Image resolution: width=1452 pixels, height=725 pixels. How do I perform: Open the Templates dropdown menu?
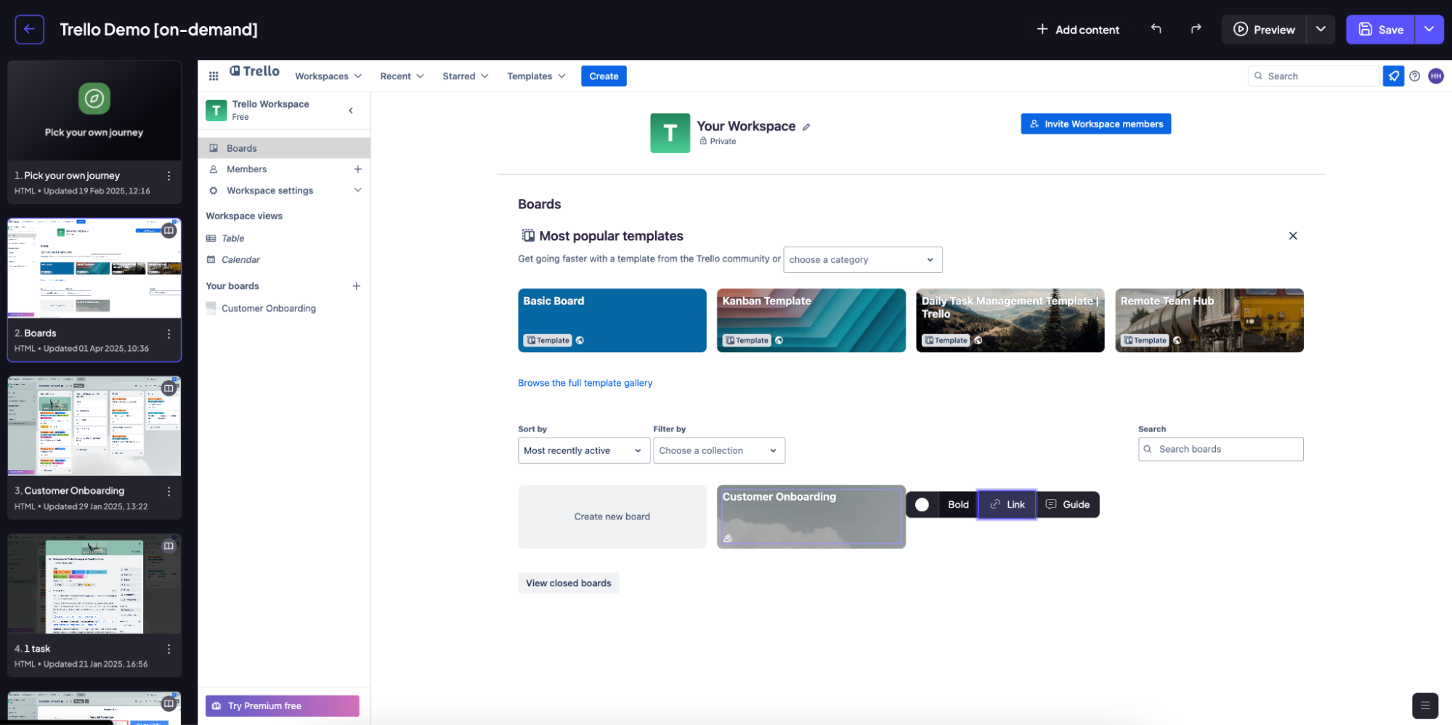(536, 76)
